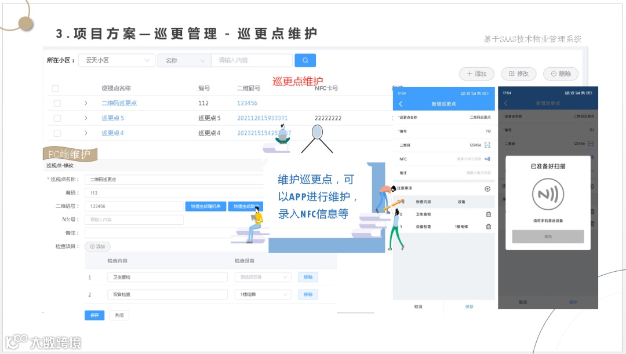Check the box for row 巡更点4

point(57,133)
